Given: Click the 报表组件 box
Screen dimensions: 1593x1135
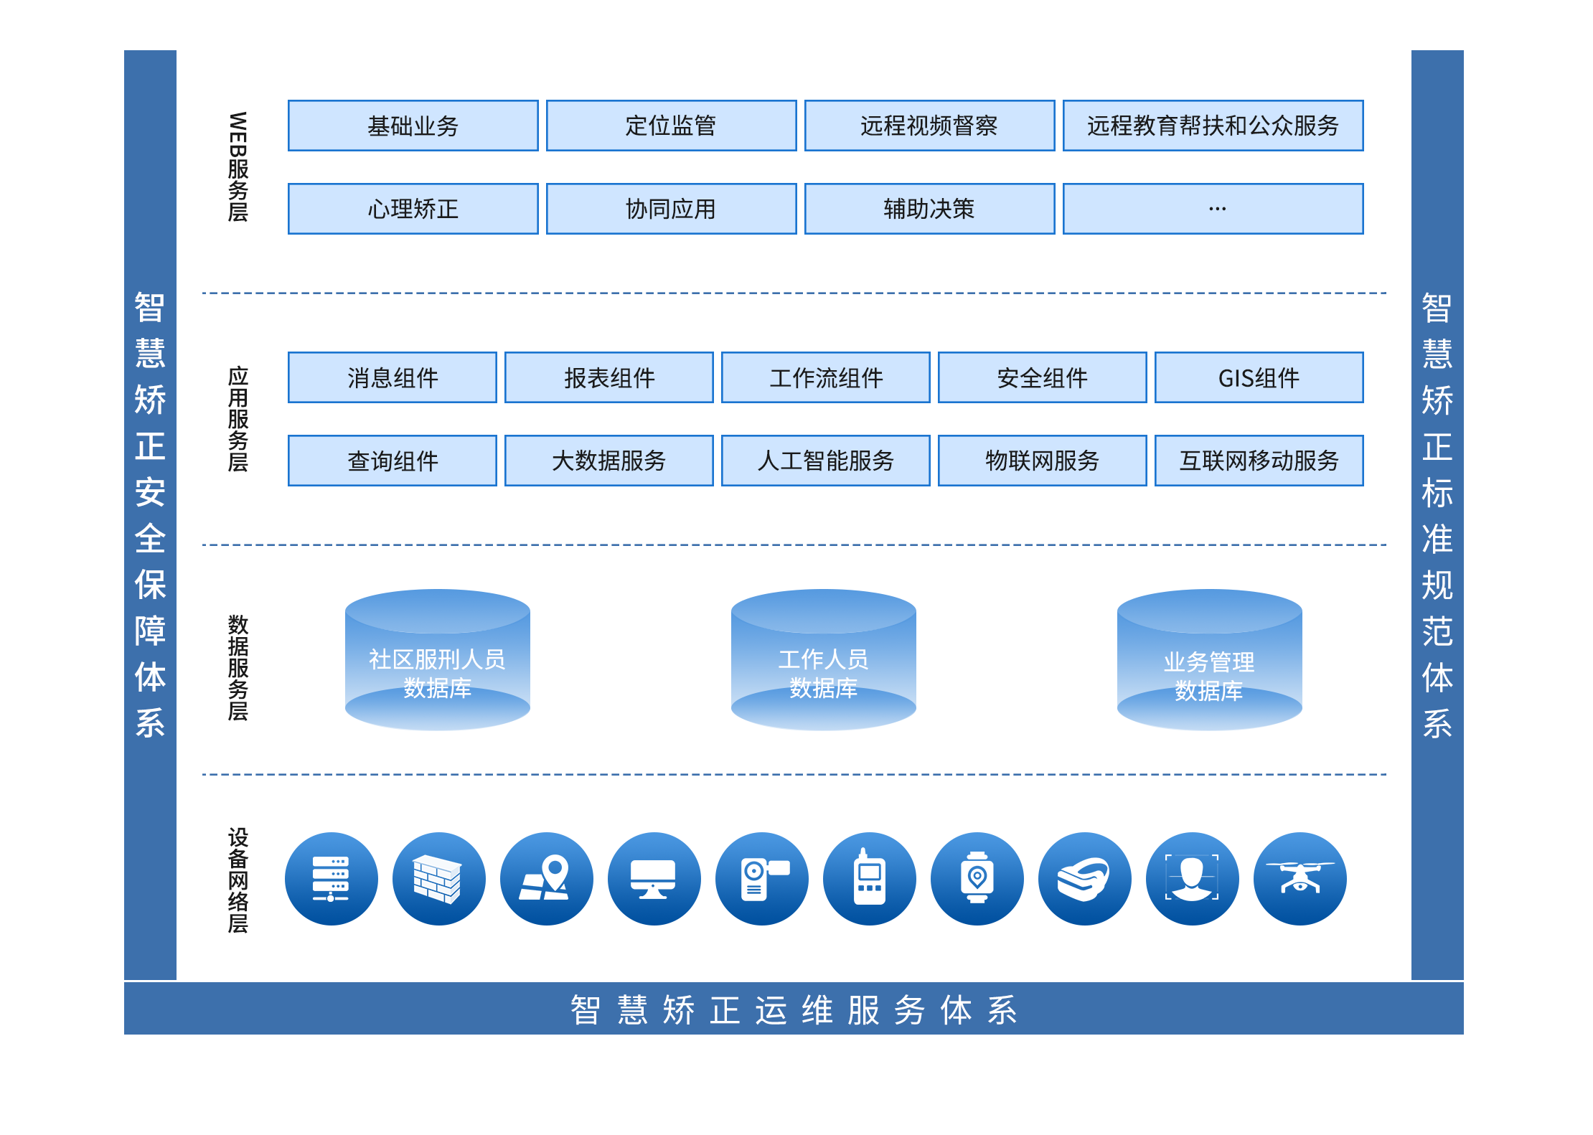Looking at the screenshot, I should coord(609,377).
